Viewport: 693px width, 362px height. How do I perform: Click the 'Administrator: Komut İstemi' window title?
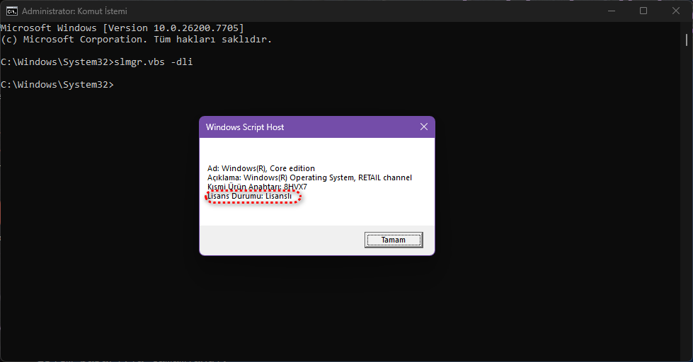(x=74, y=11)
